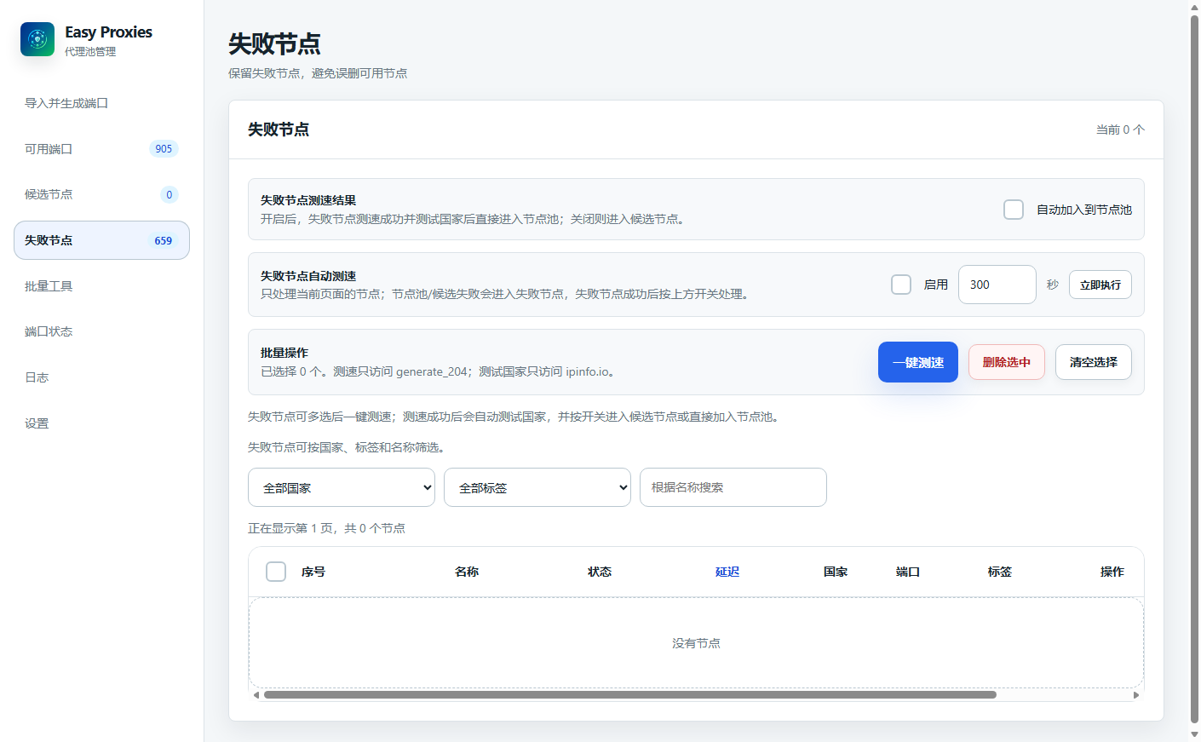This screenshot has height=742, width=1201.
Task: Click the 659 badge on 失败节点
Action: (x=164, y=241)
